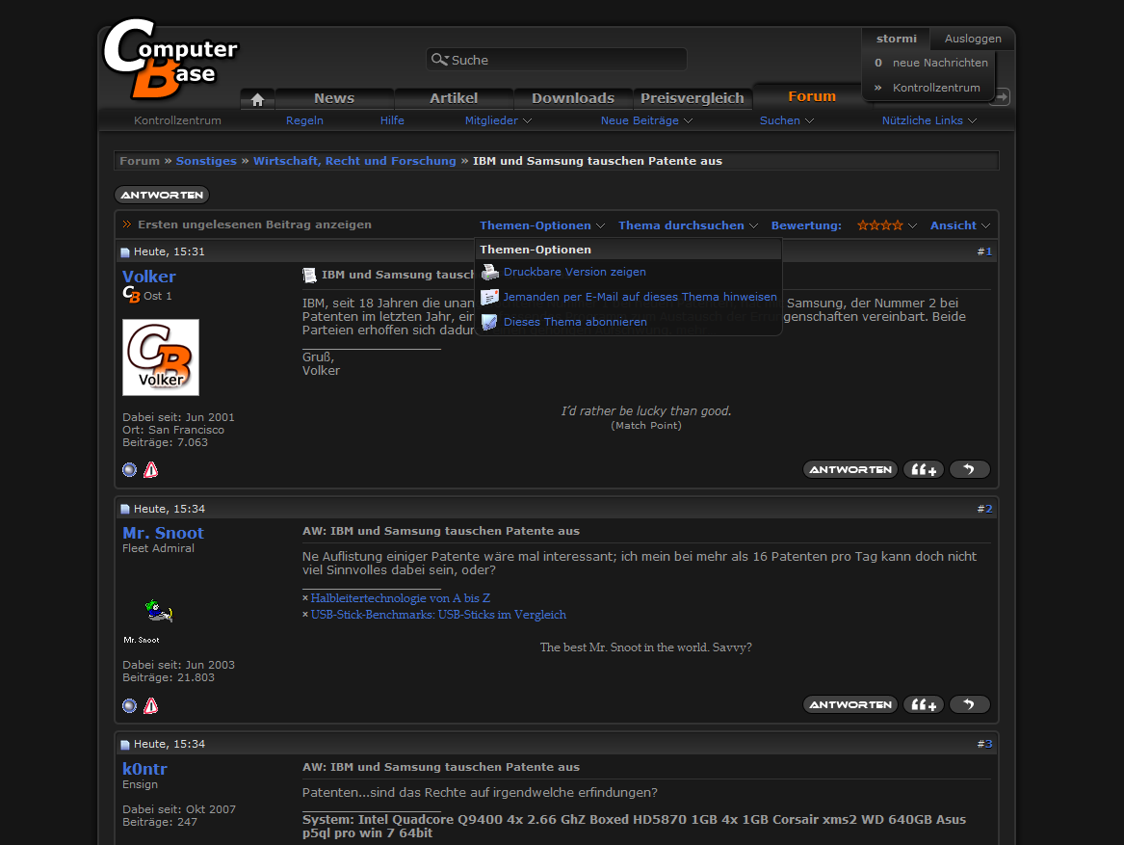
Task: Click Mr. Snoot's online status icon
Action: point(130,706)
